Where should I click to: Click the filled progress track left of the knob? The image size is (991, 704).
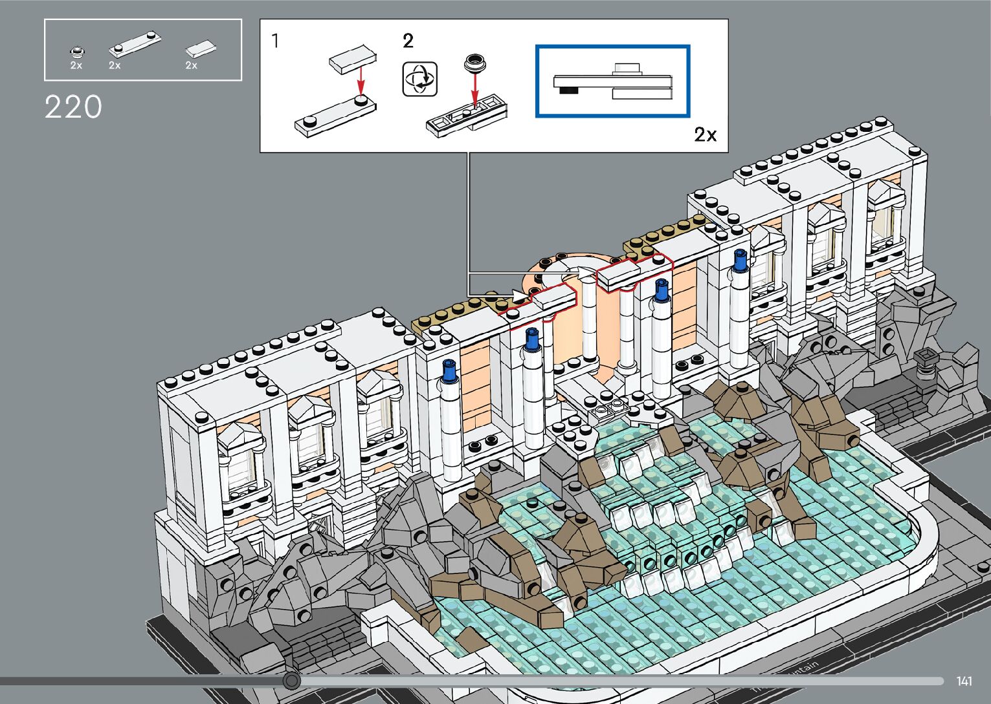pyautogui.click(x=142, y=681)
